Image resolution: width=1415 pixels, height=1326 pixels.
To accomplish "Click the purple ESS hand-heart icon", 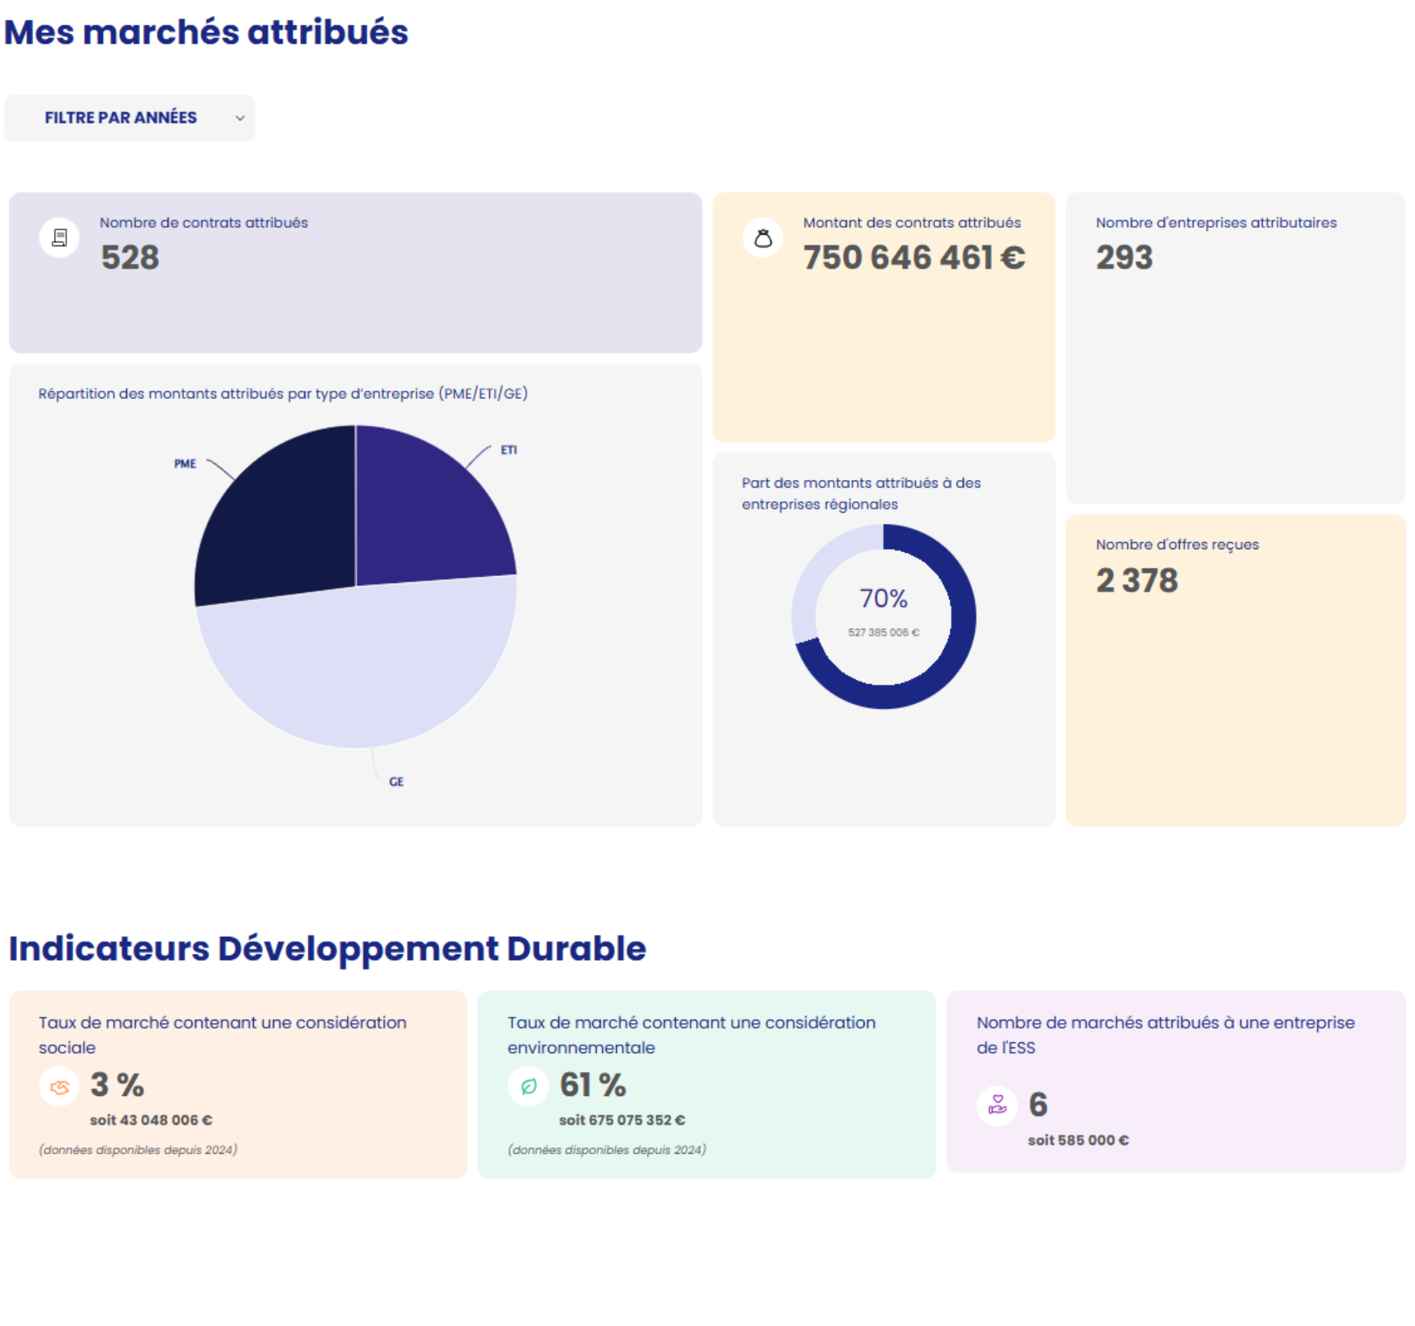I will click(997, 1105).
